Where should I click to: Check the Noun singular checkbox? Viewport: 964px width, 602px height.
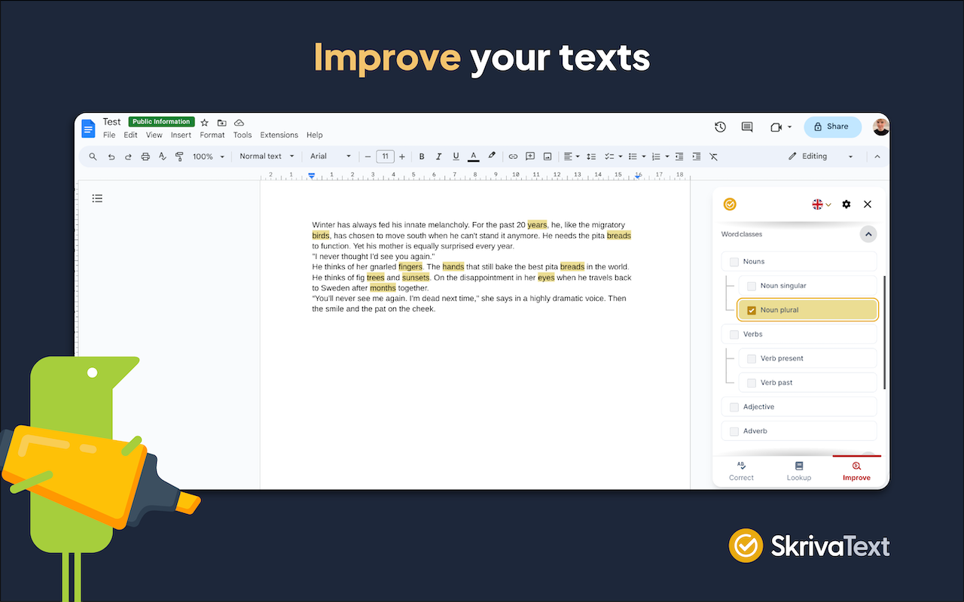(x=752, y=286)
